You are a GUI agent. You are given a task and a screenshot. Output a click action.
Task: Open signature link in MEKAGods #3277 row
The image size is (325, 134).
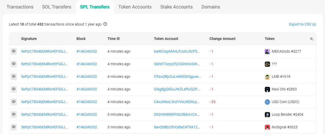click(x=44, y=51)
